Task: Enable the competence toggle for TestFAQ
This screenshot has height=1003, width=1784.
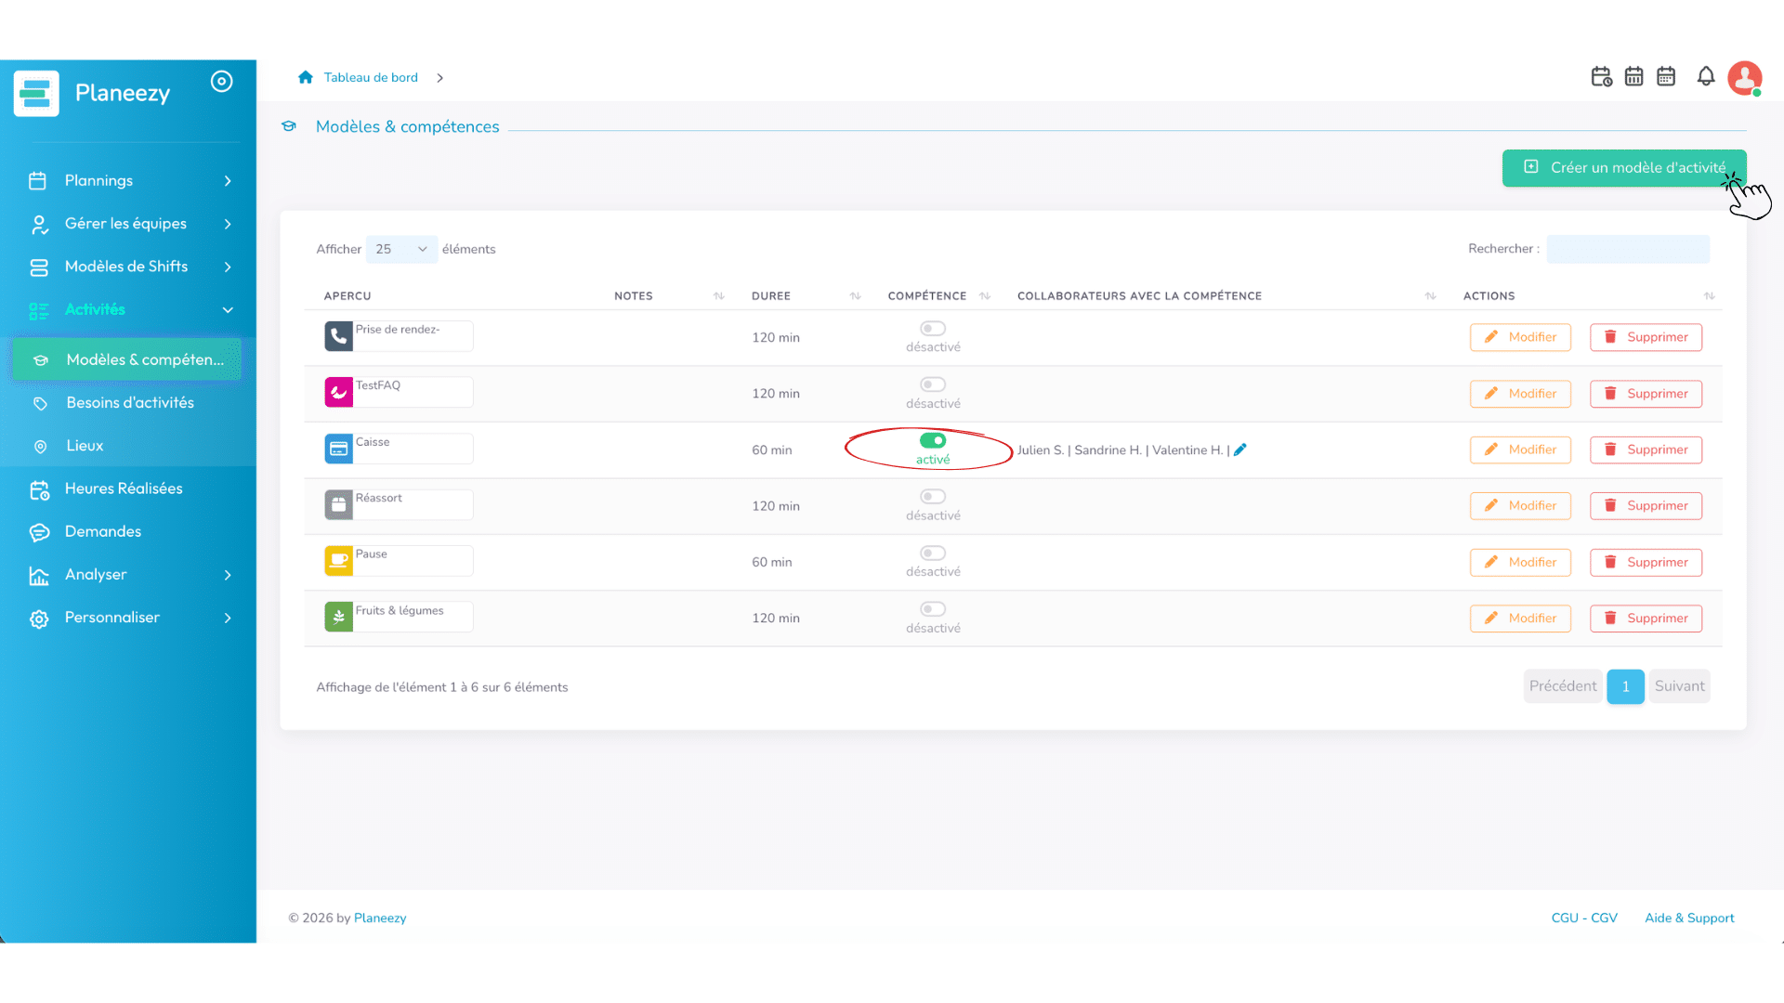Action: pos(933,384)
